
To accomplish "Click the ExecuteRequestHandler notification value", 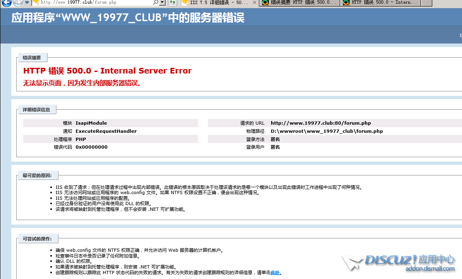I will click(106, 131).
